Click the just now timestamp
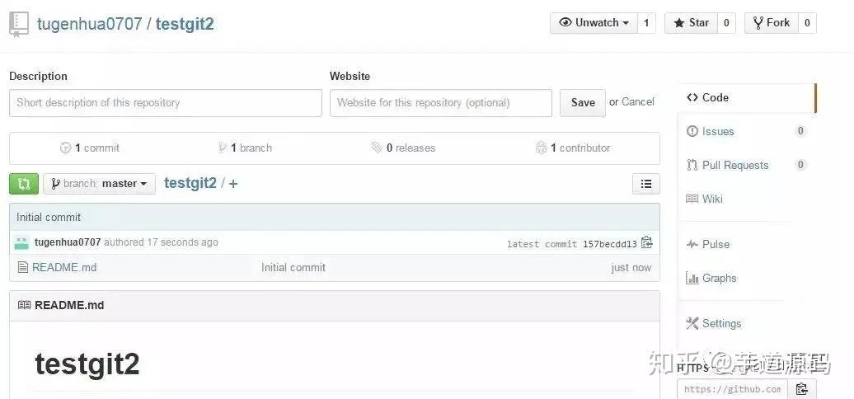The image size is (854, 399). pyautogui.click(x=631, y=267)
